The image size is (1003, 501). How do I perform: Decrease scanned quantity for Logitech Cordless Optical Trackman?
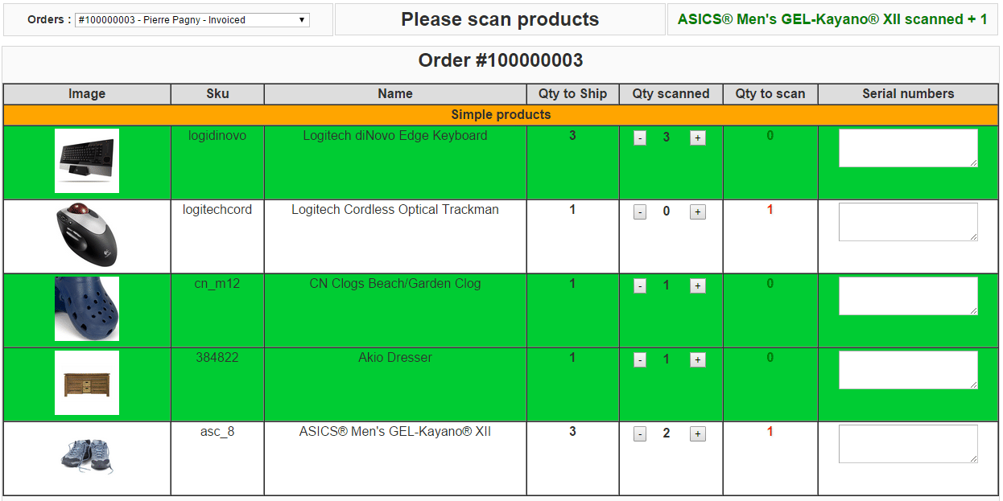(640, 212)
